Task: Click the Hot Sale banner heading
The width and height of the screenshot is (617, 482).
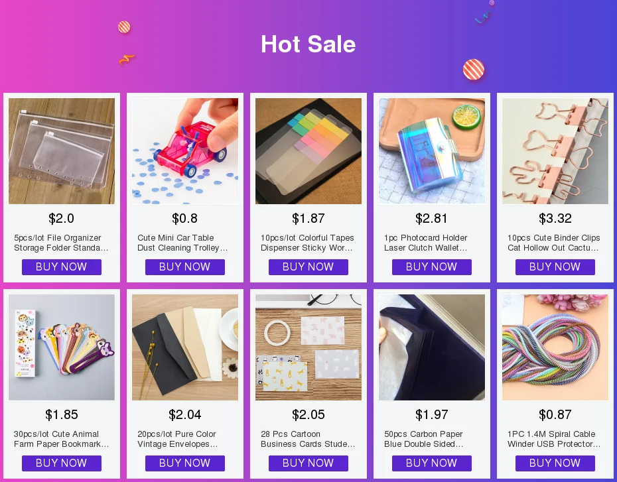Action: (308, 44)
